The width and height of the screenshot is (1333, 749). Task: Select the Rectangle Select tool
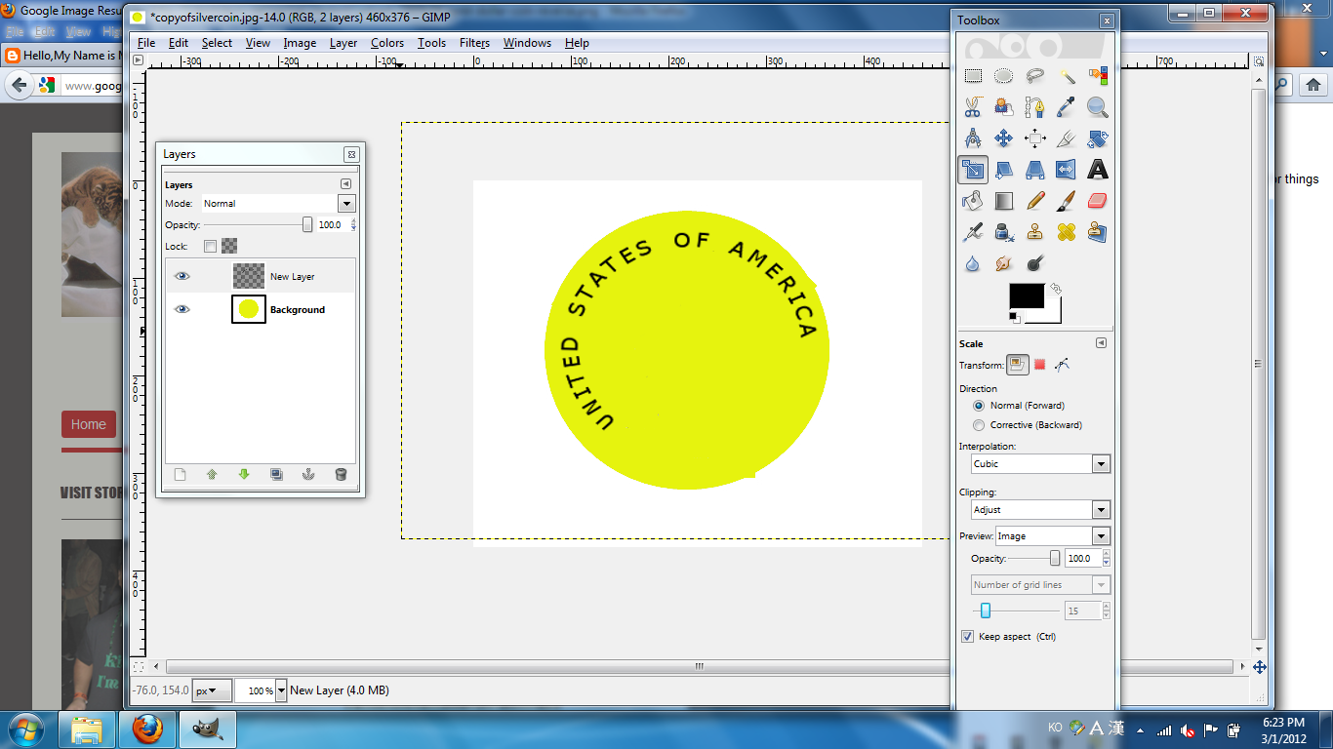tap(973, 76)
